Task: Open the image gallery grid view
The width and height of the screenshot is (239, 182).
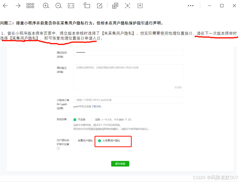Action: point(30,6)
